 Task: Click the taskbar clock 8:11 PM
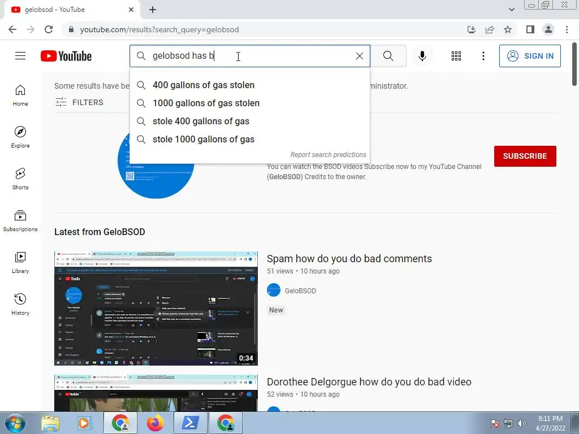[x=550, y=423]
